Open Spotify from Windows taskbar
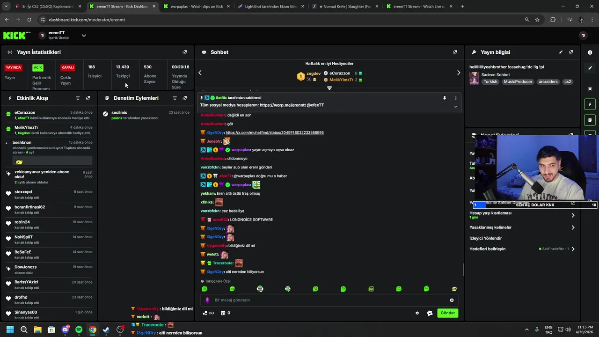 click(x=79, y=330)
